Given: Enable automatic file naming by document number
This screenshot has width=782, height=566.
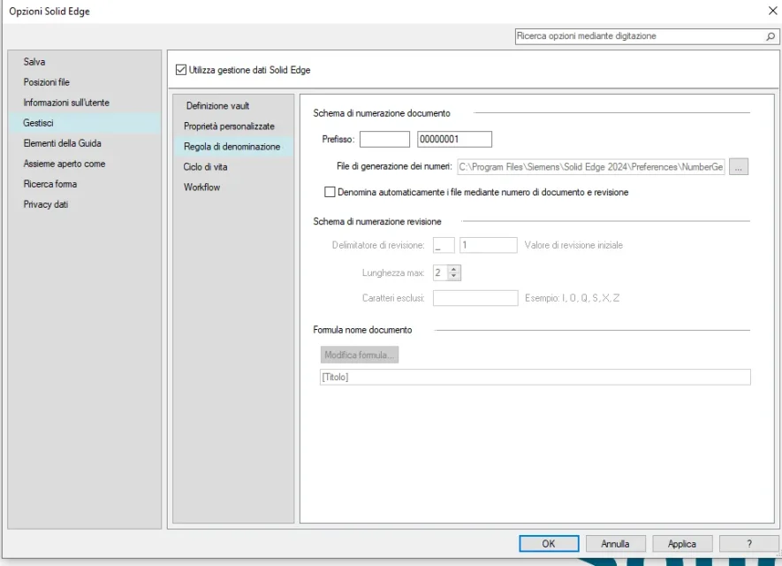Looking at the screenshot, I should [330, 192].
